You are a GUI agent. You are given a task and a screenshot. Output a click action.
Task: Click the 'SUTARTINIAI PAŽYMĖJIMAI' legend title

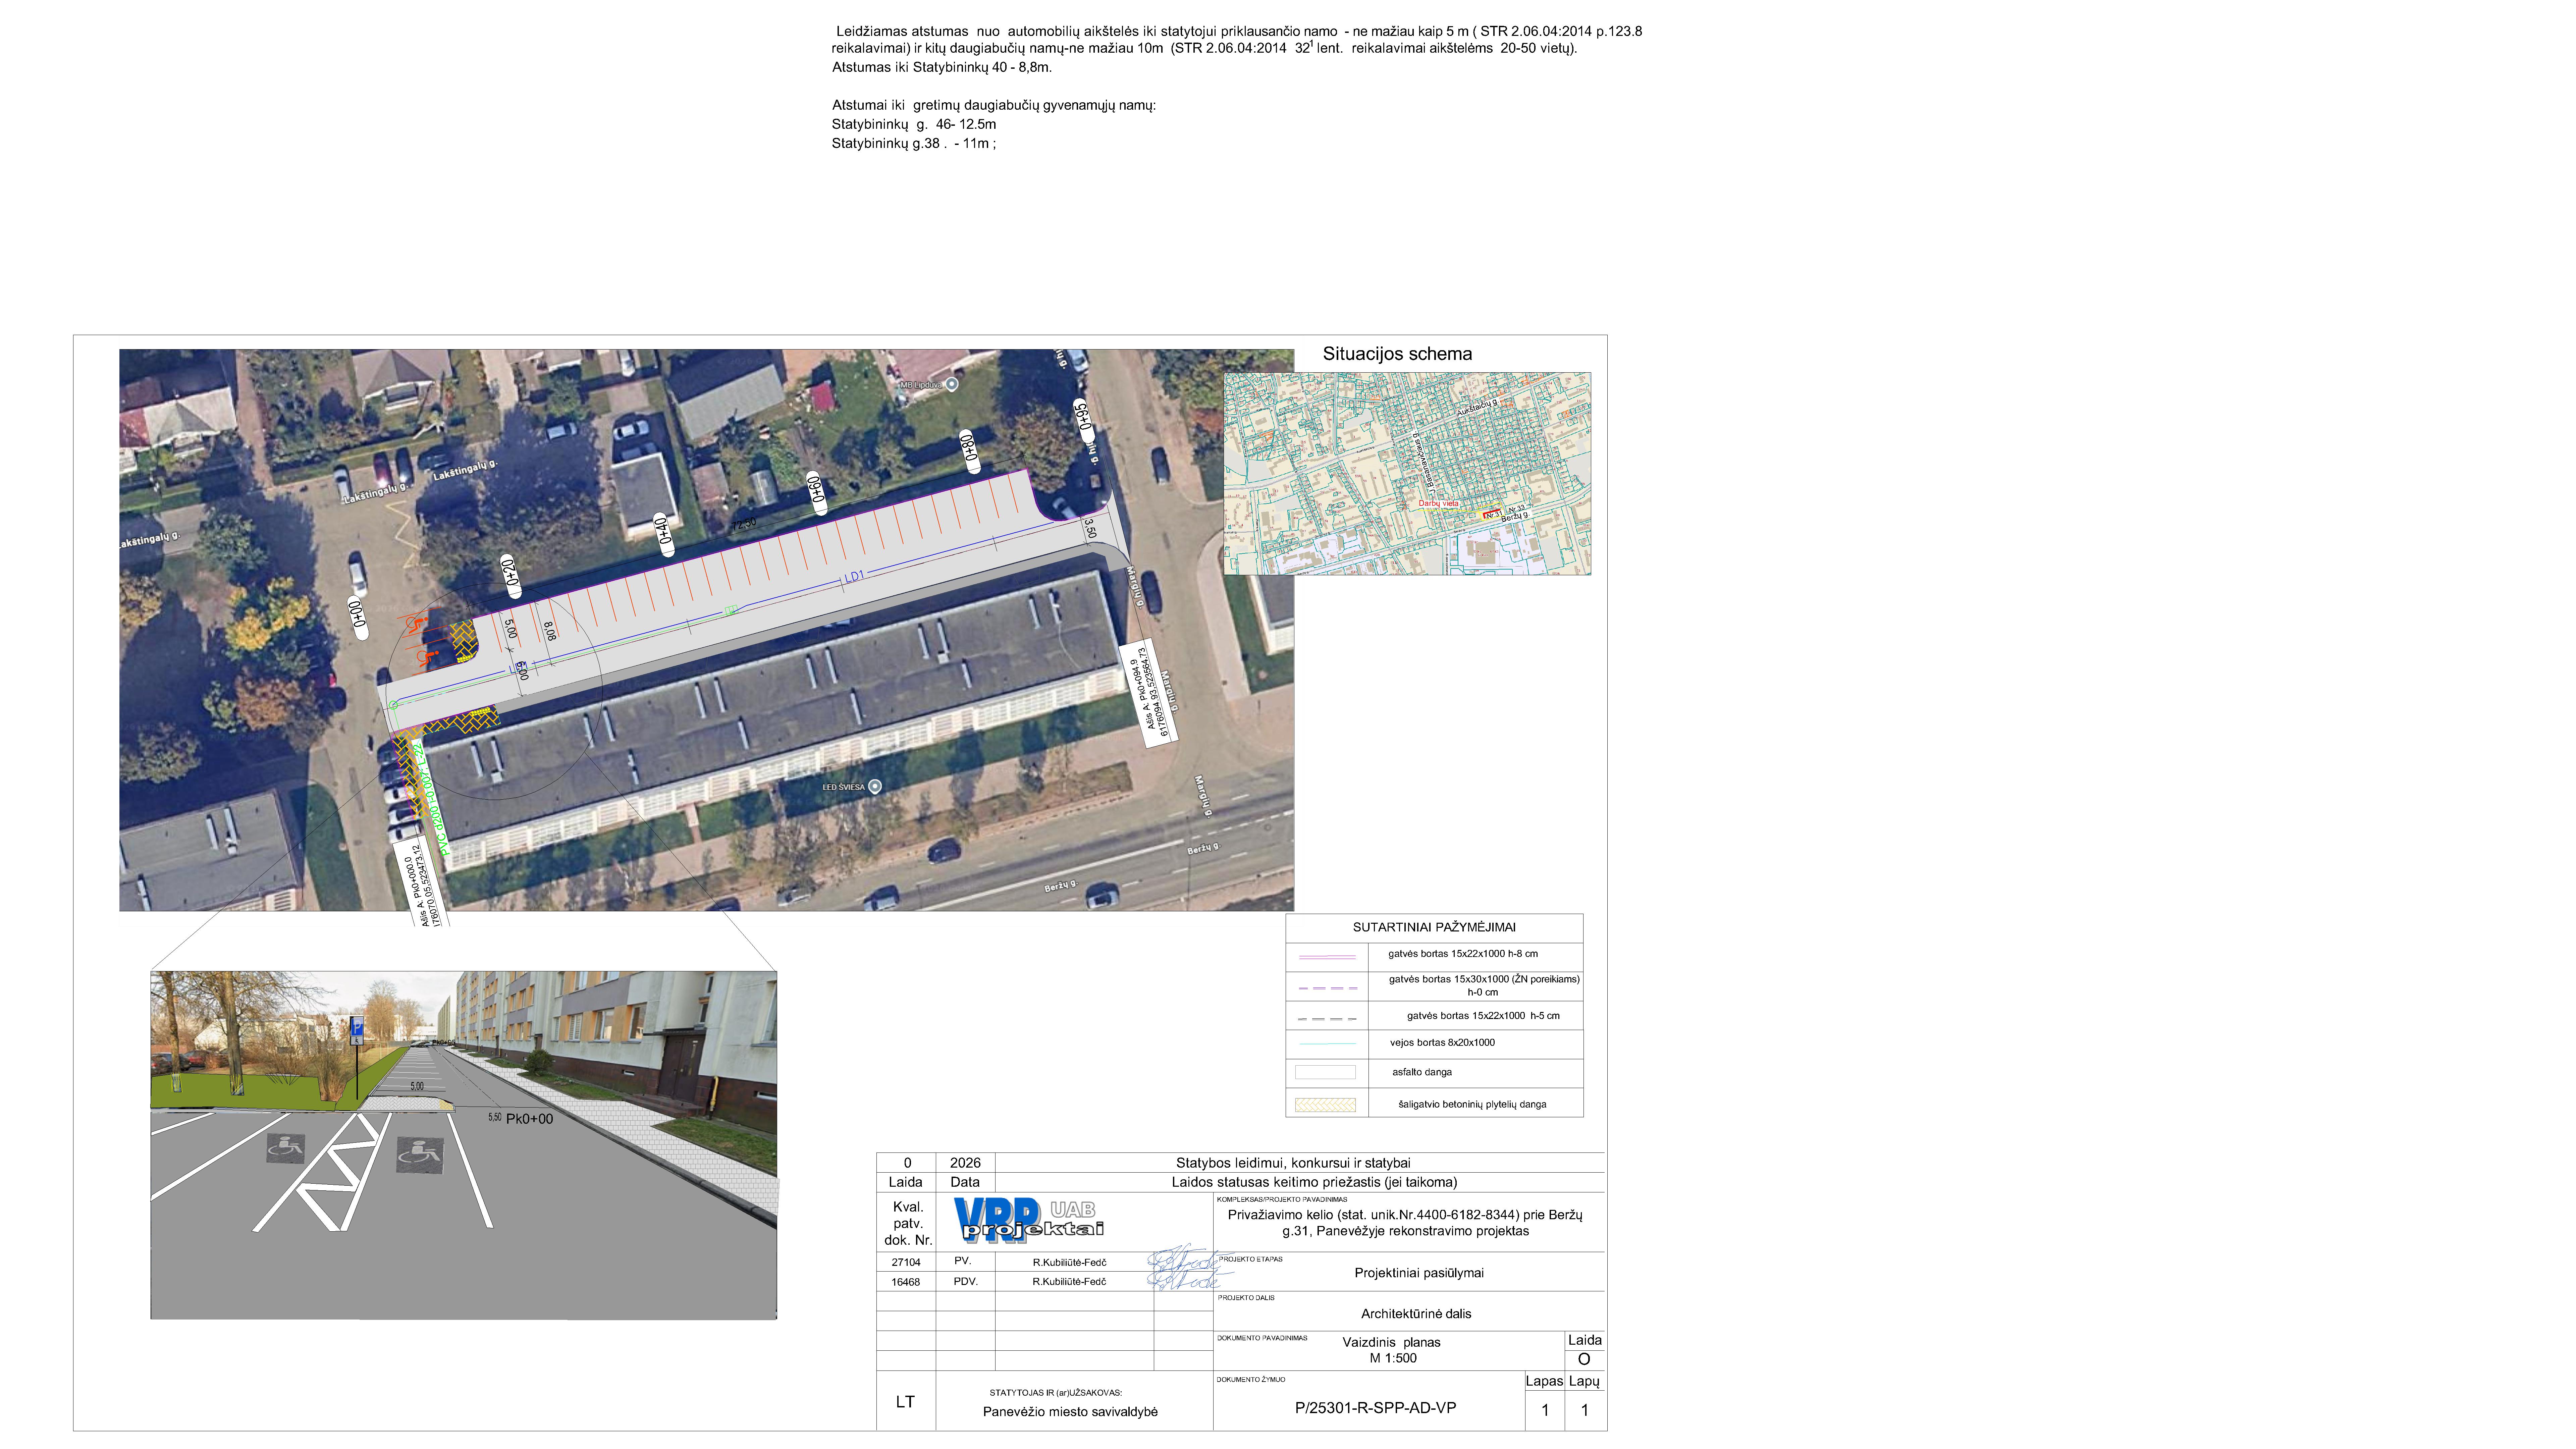[x=1434, y=927]
